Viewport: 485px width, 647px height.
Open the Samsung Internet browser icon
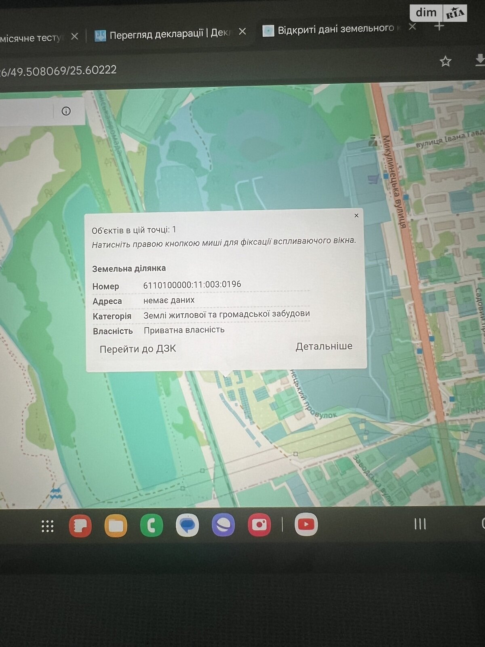coord(223,525)
